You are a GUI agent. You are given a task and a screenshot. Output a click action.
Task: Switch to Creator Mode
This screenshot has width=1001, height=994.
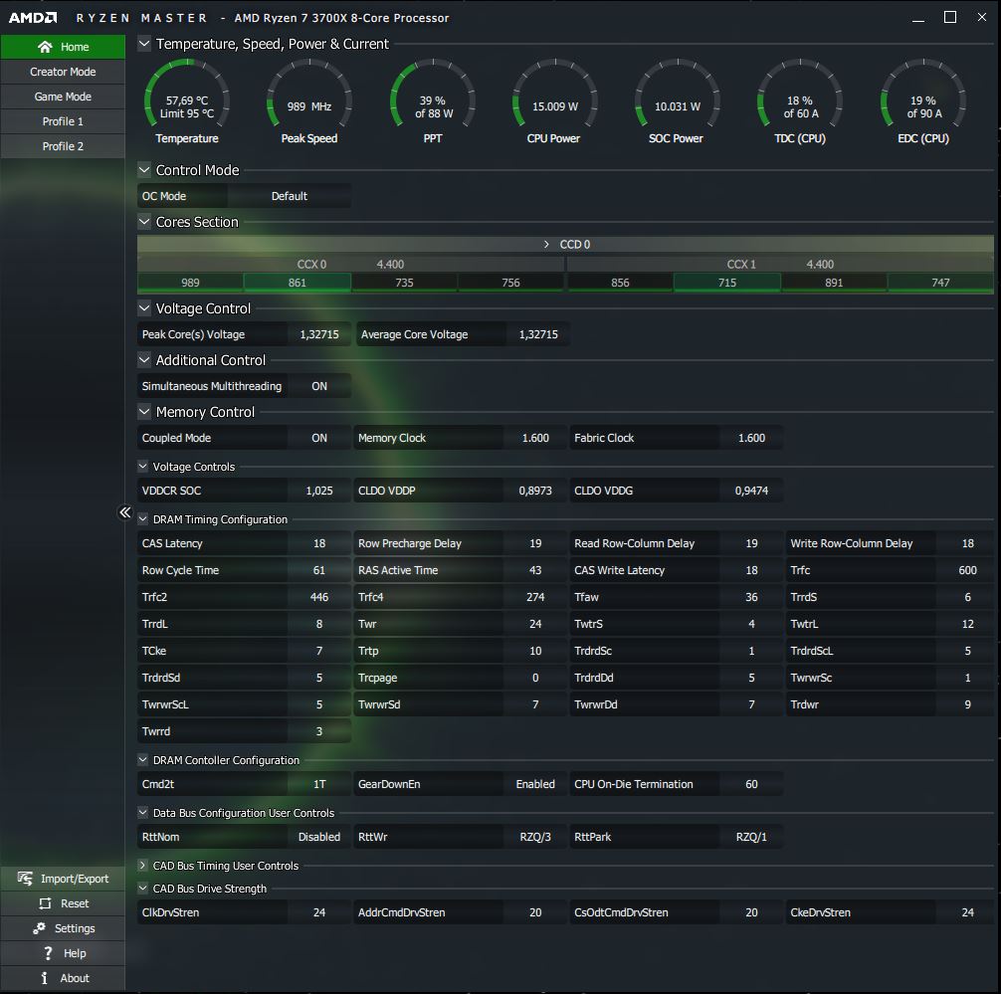click(x=63, y=72)
